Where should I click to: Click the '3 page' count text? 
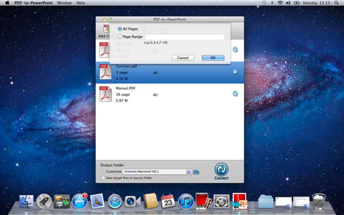click(x=122, y=72)
